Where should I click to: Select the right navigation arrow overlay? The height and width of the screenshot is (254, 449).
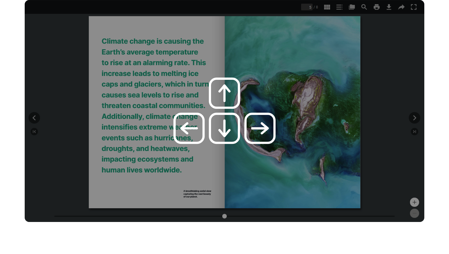tap(260, 128)
